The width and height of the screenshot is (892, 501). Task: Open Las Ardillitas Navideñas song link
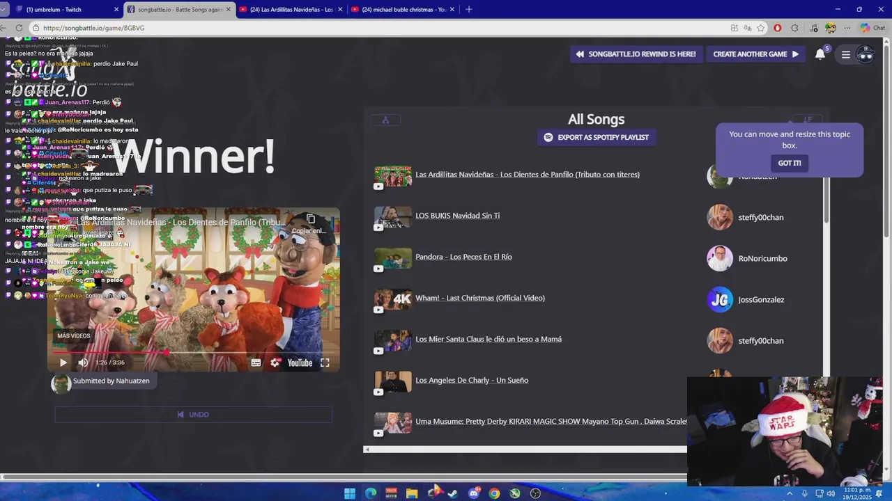click(528, 175)
